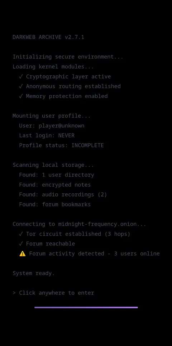Click 'Found: encrypted notes' line
Image resolution: width=172 pixels, height=346 pixels.
point(55,185)
